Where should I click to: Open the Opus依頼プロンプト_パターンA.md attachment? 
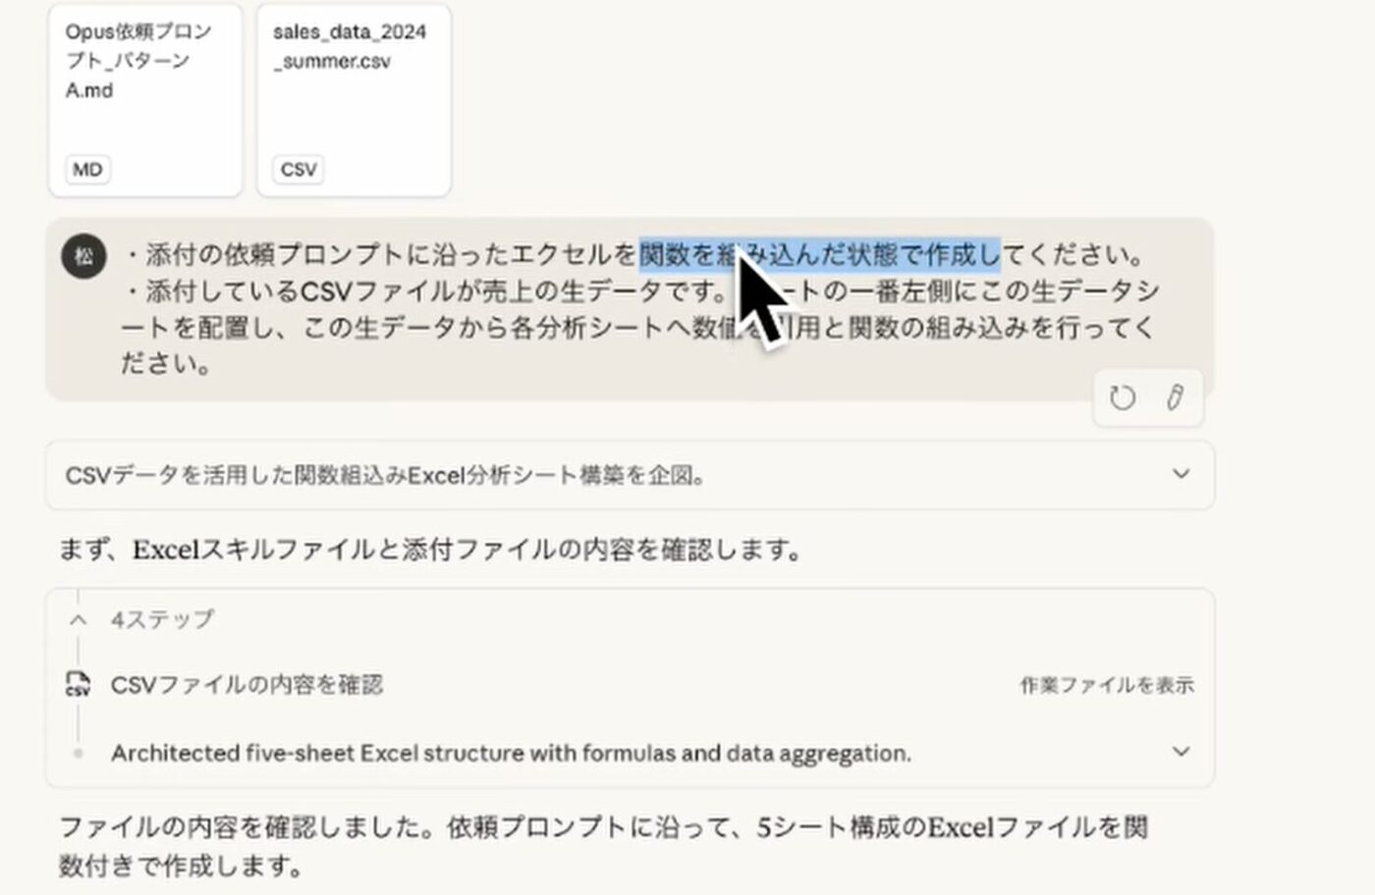point(144,98)
